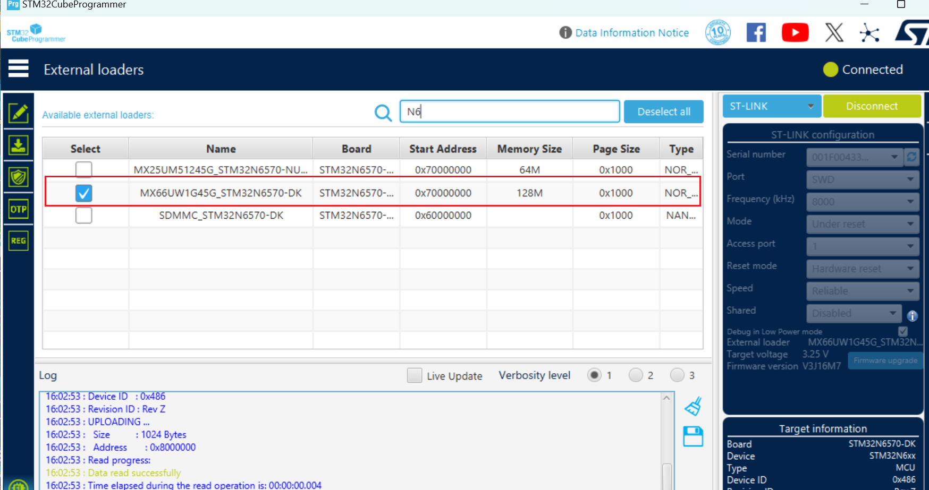The image size is (929, 490).
Task: Open ST X (Twitter) icon
Action: (834, 33)
